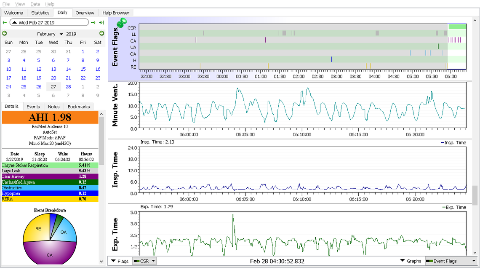The height and width of the screenshot is (270, 480).
Task: Expand the Event Flags graphs dropdown
Action: [x=451, y=261]
